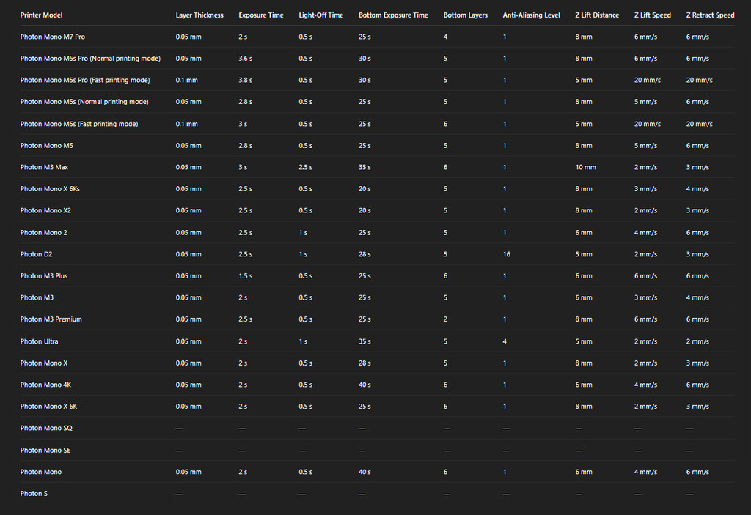Screen dimensions: 751x515
Task: Click M5s Pro Fast layer thickness '0.1 mm'
Action: (186, 80)
